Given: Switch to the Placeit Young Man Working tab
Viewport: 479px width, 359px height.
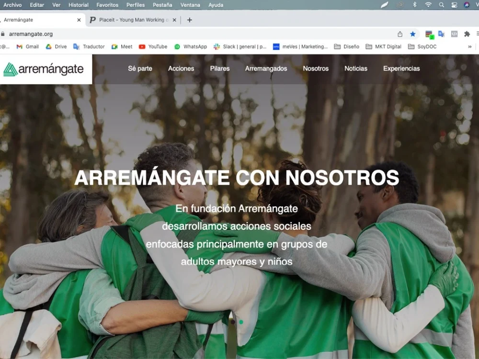Looking at the screenshot, I should (133, 20).
